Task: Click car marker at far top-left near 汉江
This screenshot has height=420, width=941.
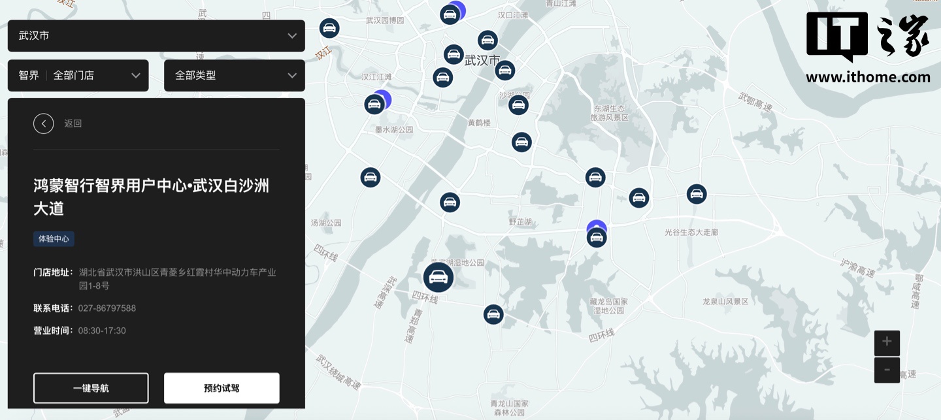Action: 329,28
